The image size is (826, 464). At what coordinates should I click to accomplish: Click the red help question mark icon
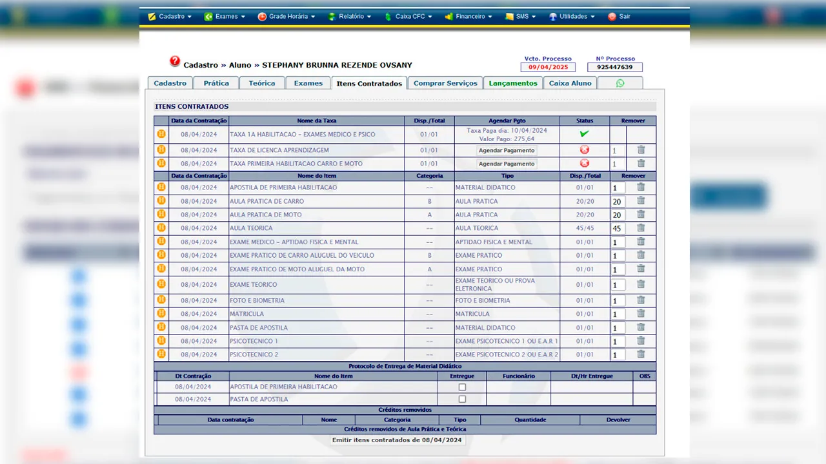(175, 62)
